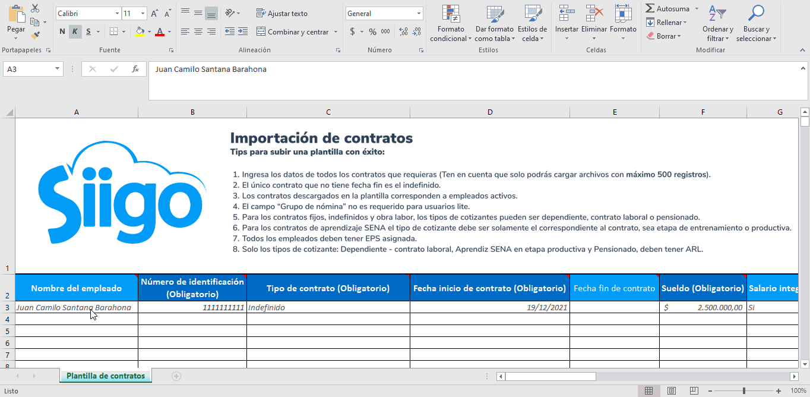Center text horizontally
The height and width of the screenshot is (397, 810).
pyautogui.click(x=198, y=31)
